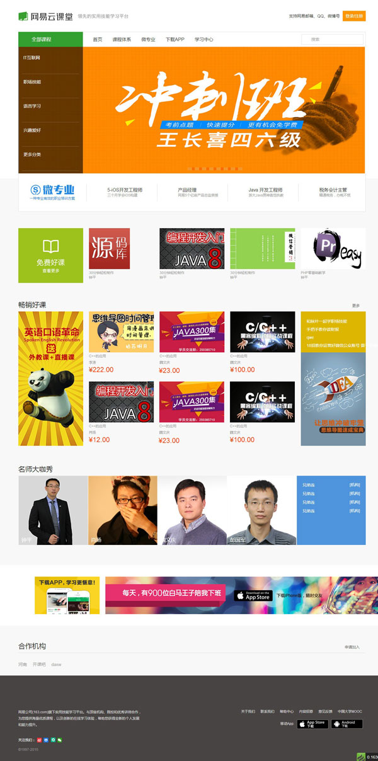Open partner link daxw
Viewport: 378px width, 761px height.
pos(57,665)
